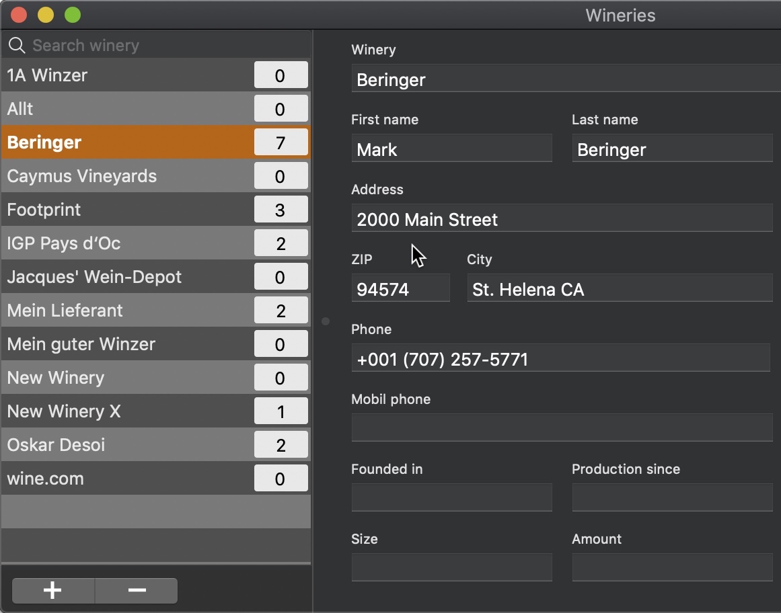Image resolution: width=781 pixels, height=613 pixels.
Task: Close the Wineries window
Action: [x=19, y=15]
